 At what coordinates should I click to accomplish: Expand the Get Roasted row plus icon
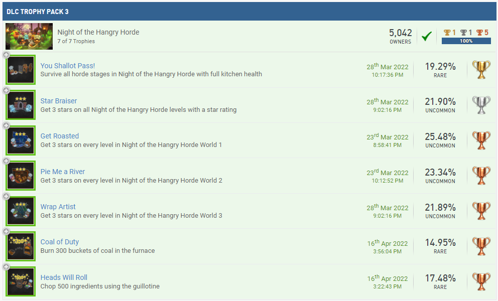coord(6,126)
